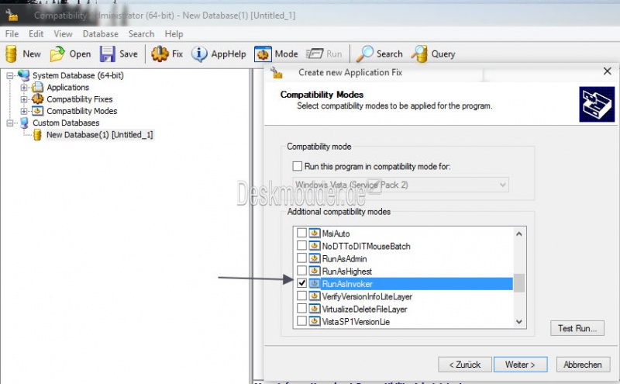Check the MsiAuto checkbox
The width and height of the screenshot is (620, 384).
[301, 233]
